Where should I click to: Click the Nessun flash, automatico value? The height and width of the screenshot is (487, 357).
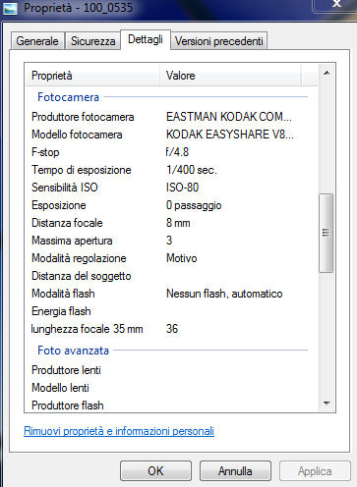click(224, 294)
